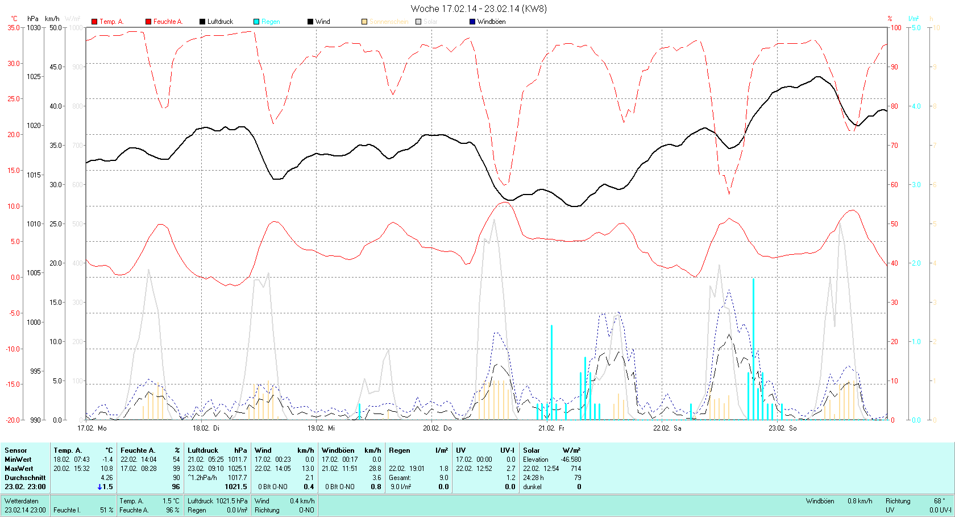Click the 'Gesamt:' rain total label
955x517 pixels.
coord(400,477)
